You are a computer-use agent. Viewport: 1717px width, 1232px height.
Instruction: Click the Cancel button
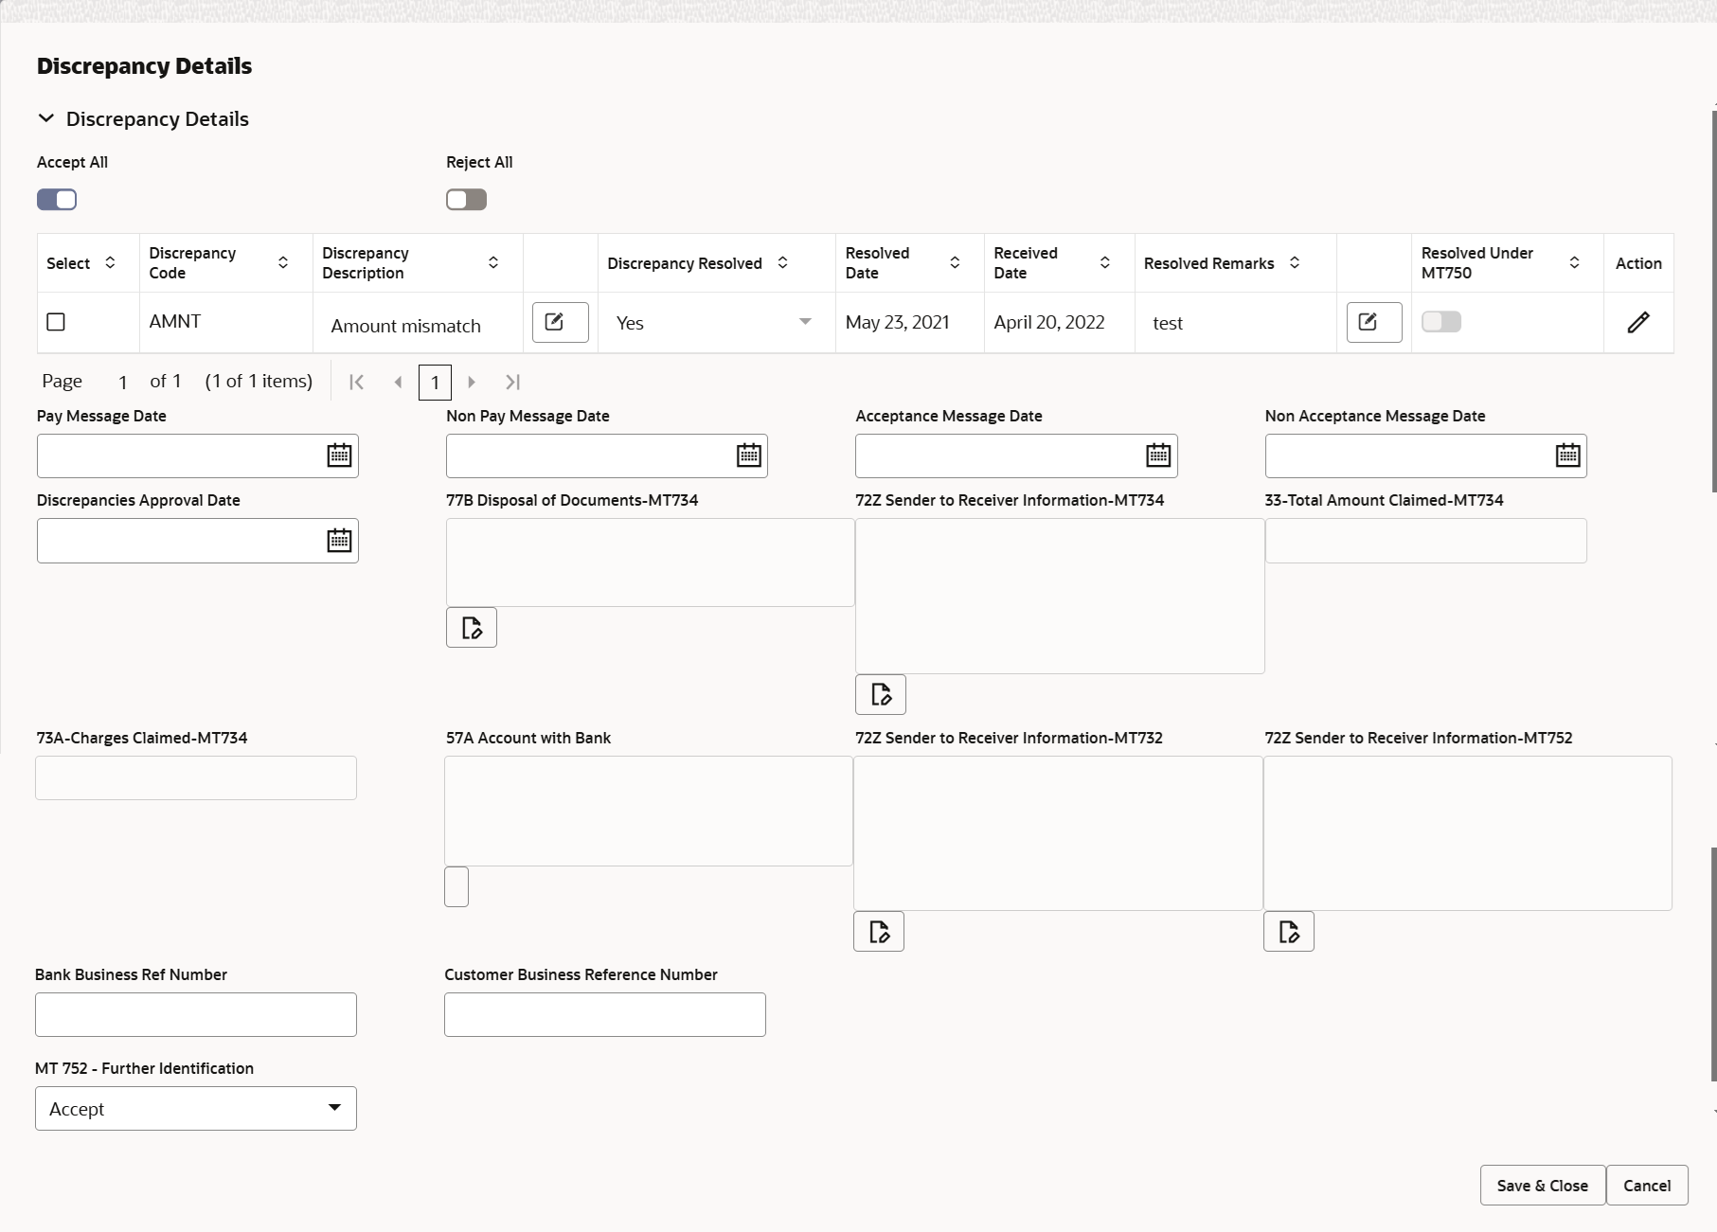(x=1647, y=1185)
